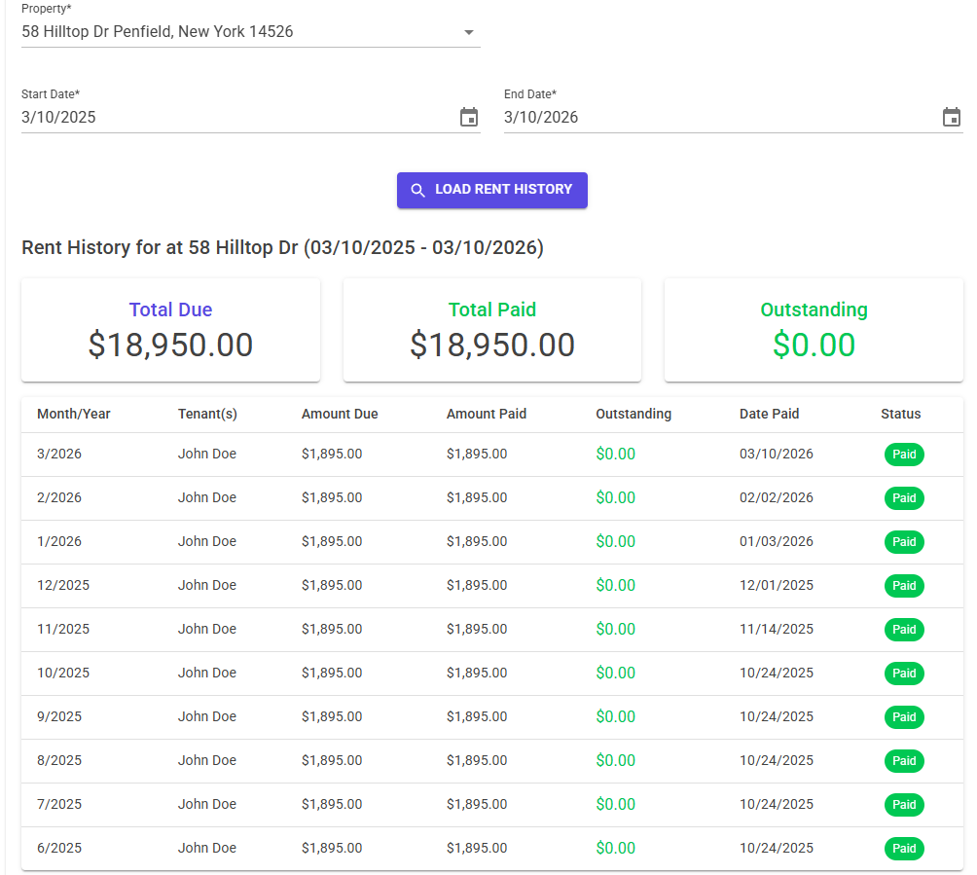This screenshot has height=875, width=977.
Task: Click the Status column header
Action: pyautogui.click(x=900, y=414)
